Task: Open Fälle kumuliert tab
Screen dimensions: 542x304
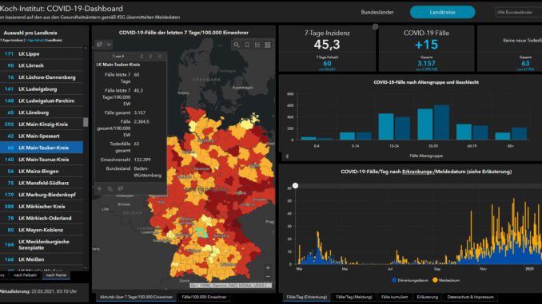Action: (x=394, y=297)
